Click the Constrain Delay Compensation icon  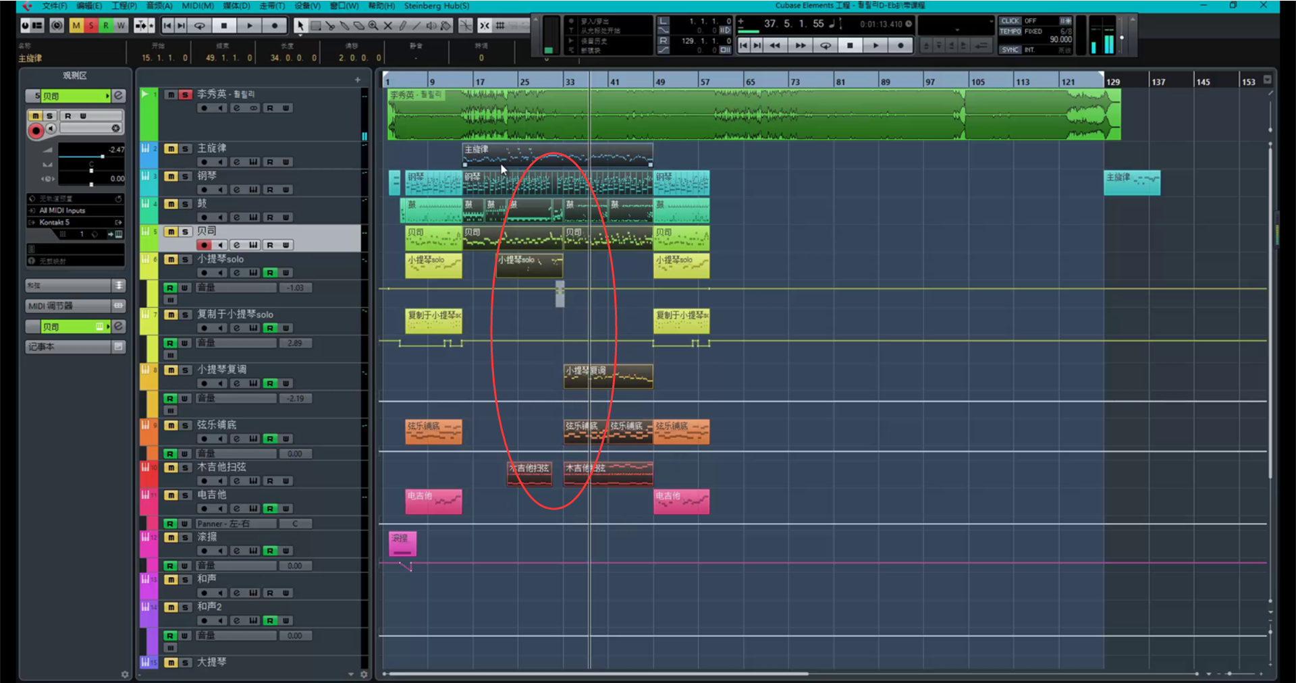coord(57,26)
